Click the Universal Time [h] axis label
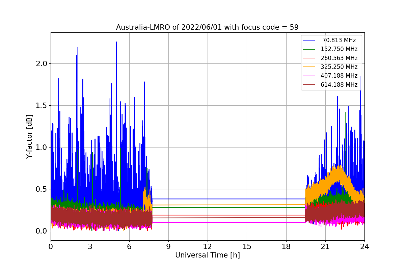Viewport: 405px width, 270px height. [x=207, y=255]
